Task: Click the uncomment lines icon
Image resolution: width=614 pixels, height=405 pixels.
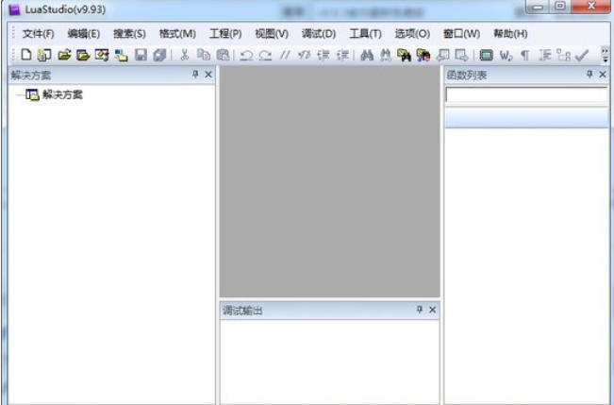Action: tap(304, 55)
